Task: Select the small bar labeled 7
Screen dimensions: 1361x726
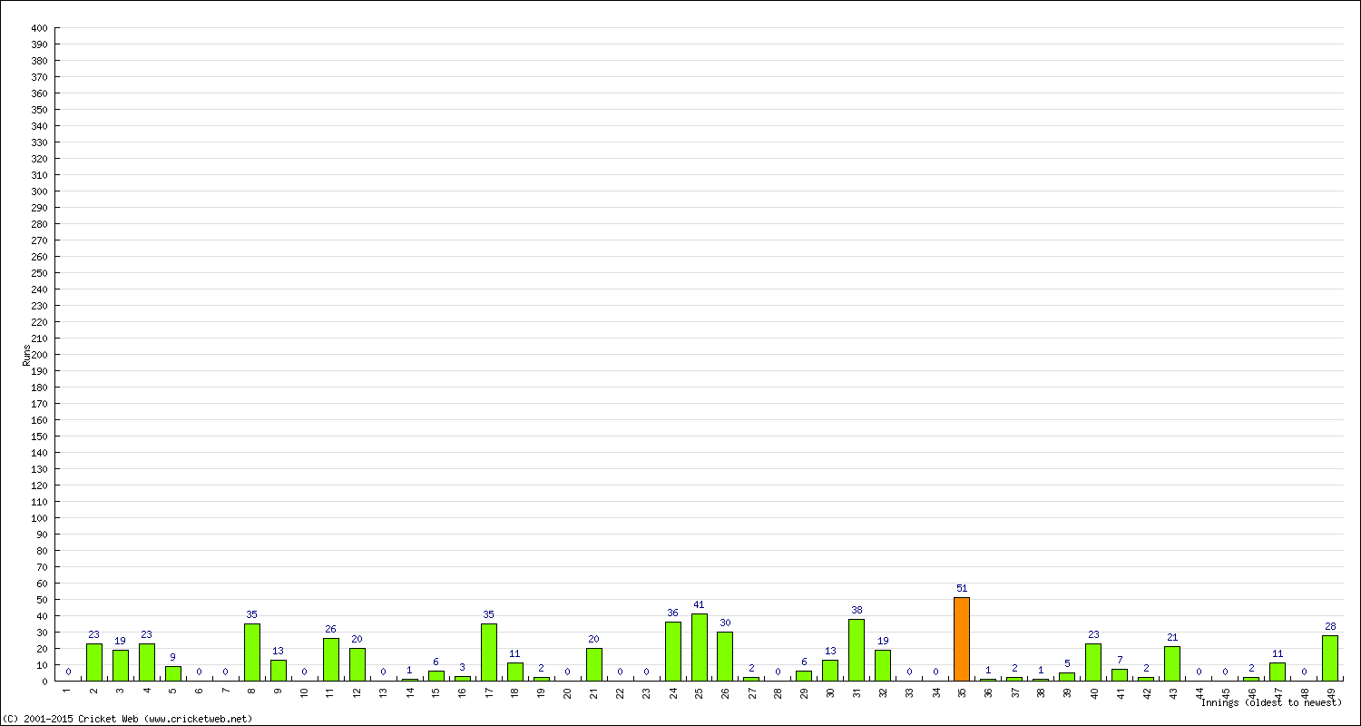Action: (x=1120, y=675)
